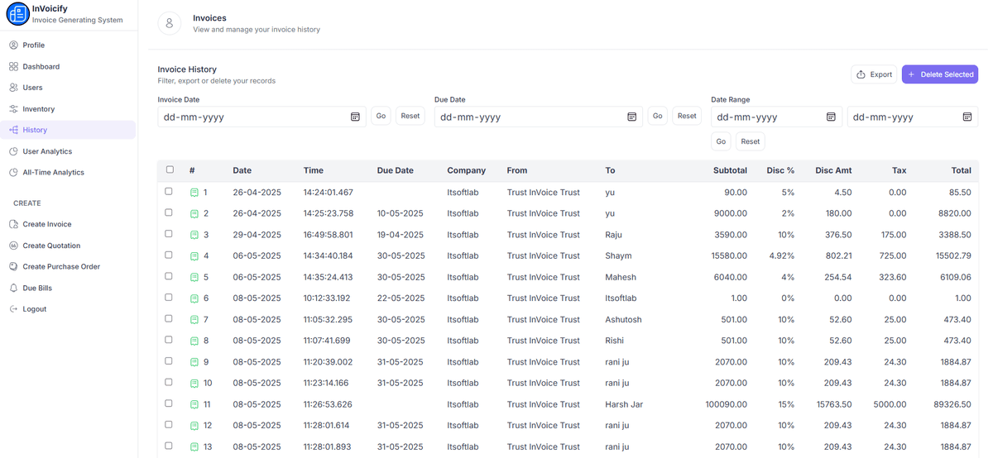Open Users section in sidebar

click(x=68, y=88)
